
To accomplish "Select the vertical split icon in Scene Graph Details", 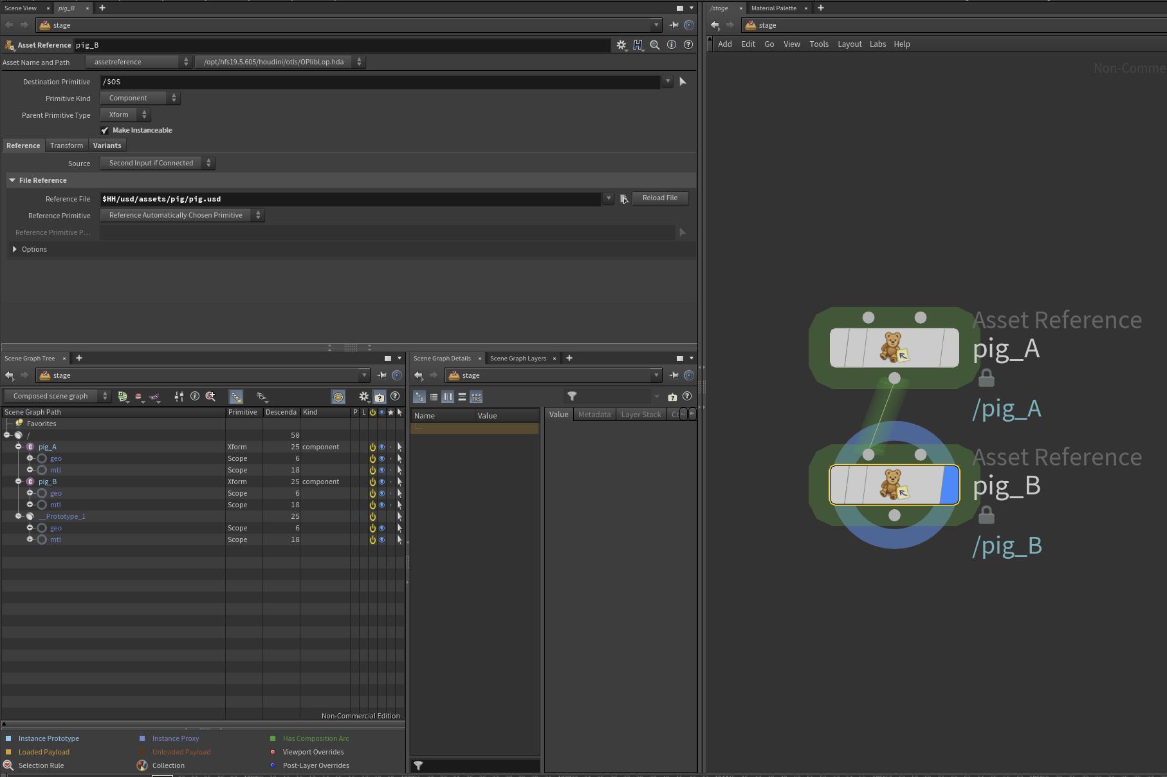I will point(448,397).
